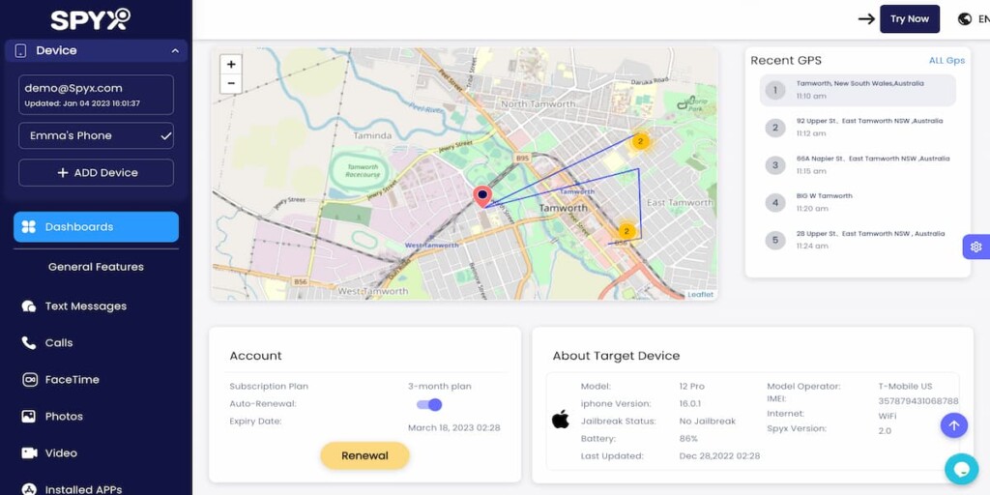The image size is (990, 495).
Task: Zoom out on the map
Action: click(x=231, y=83)
